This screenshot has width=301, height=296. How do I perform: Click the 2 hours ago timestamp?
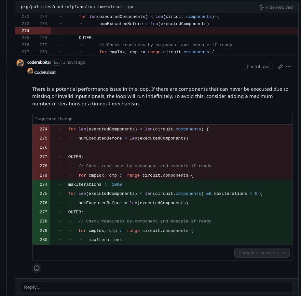pyautogui.click(x=74, y=62)
